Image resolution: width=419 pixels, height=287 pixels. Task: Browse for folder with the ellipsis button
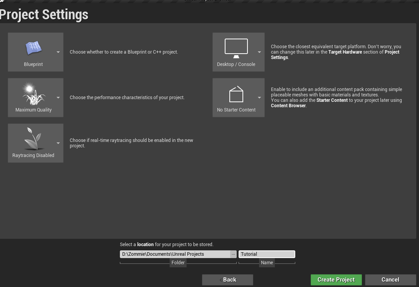pyautogui.click(x=233, y=254)
